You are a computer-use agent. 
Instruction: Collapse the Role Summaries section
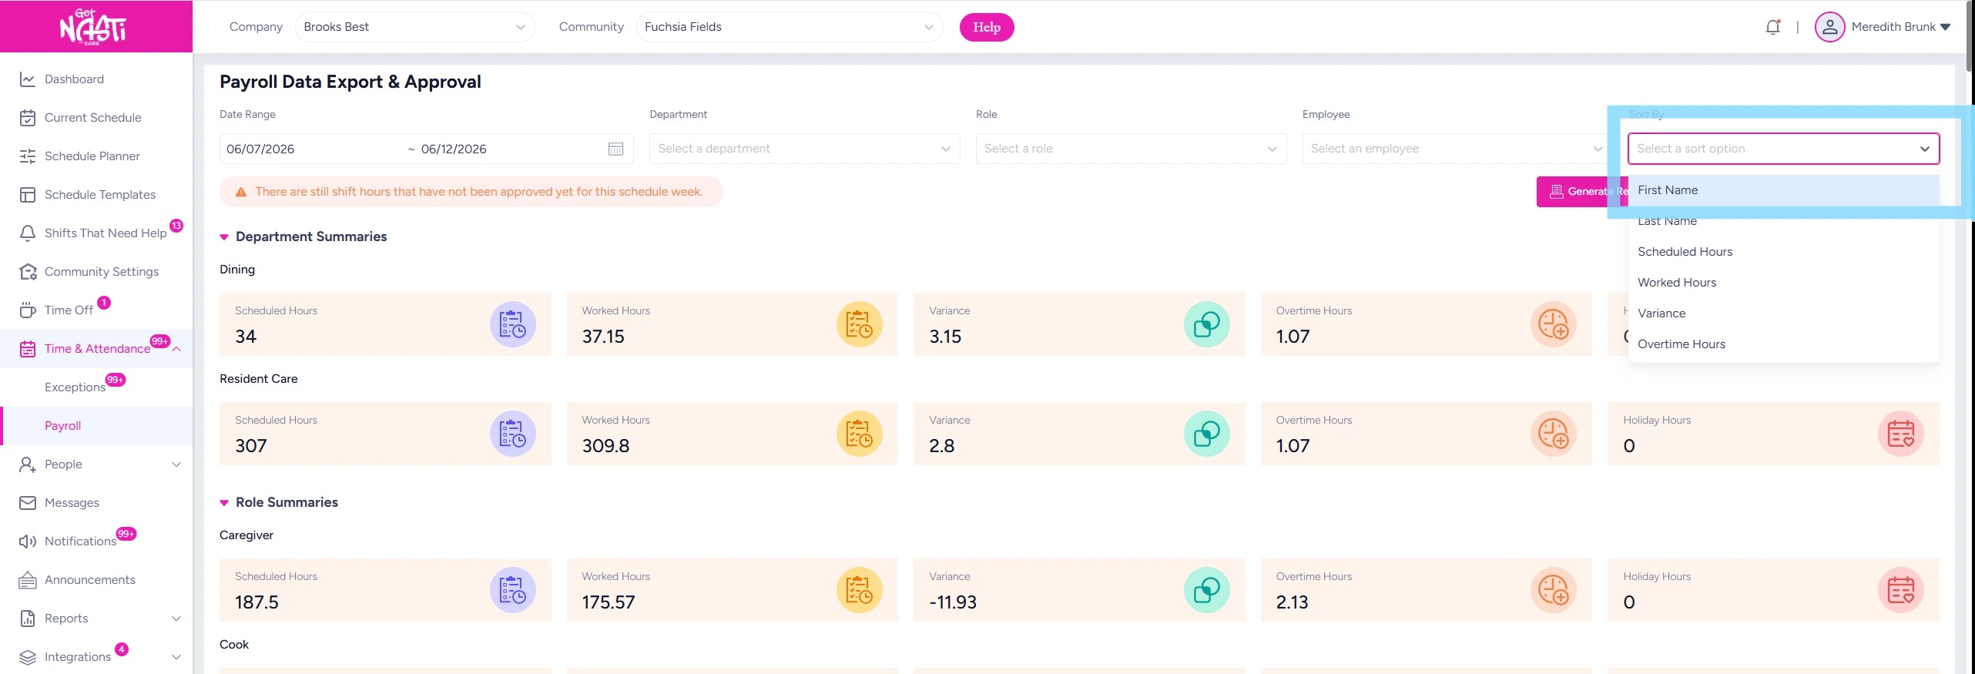click(224, 503)
